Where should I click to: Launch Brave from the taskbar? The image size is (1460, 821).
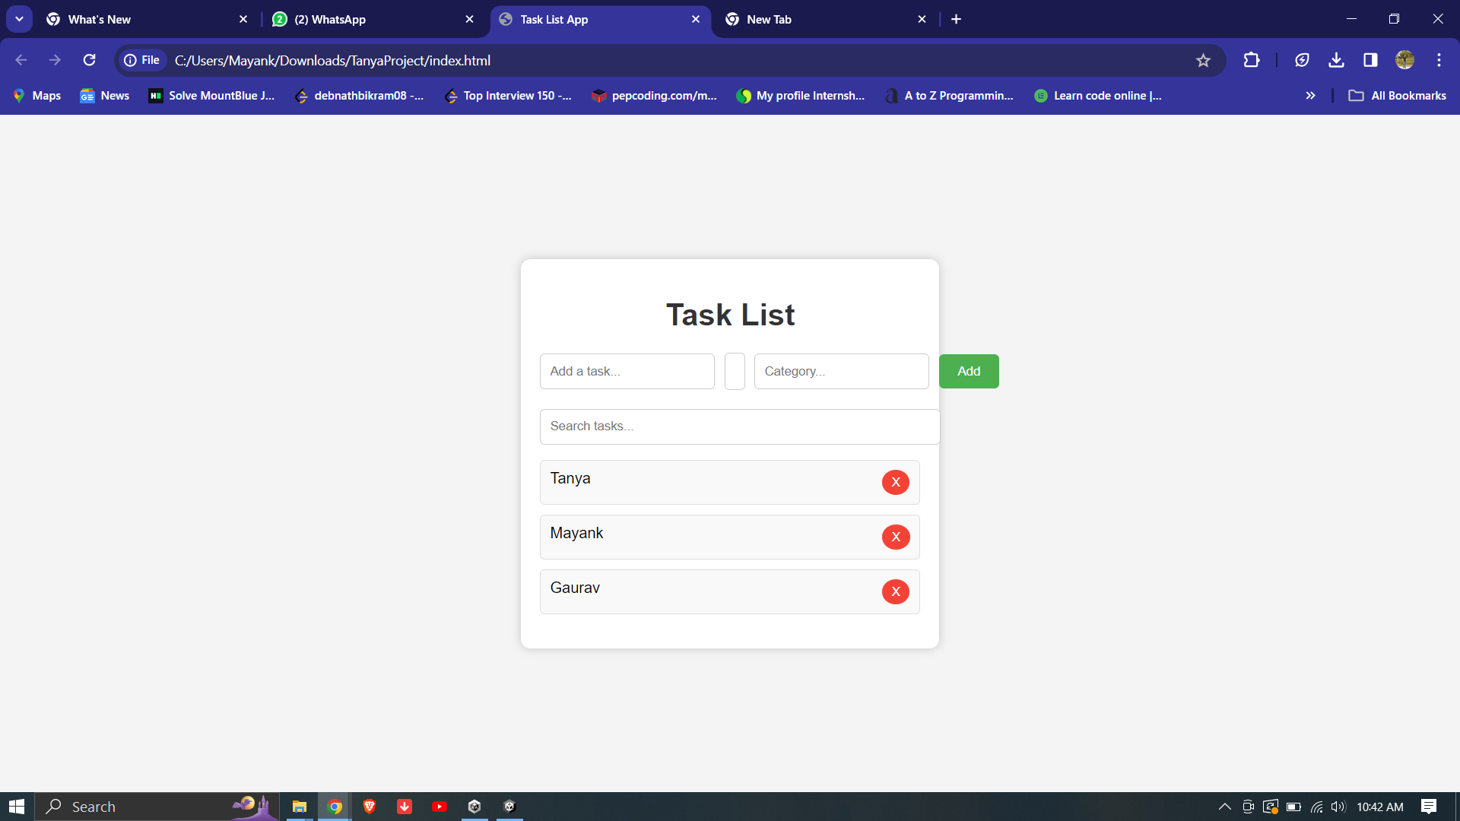[x=370, y=806]
